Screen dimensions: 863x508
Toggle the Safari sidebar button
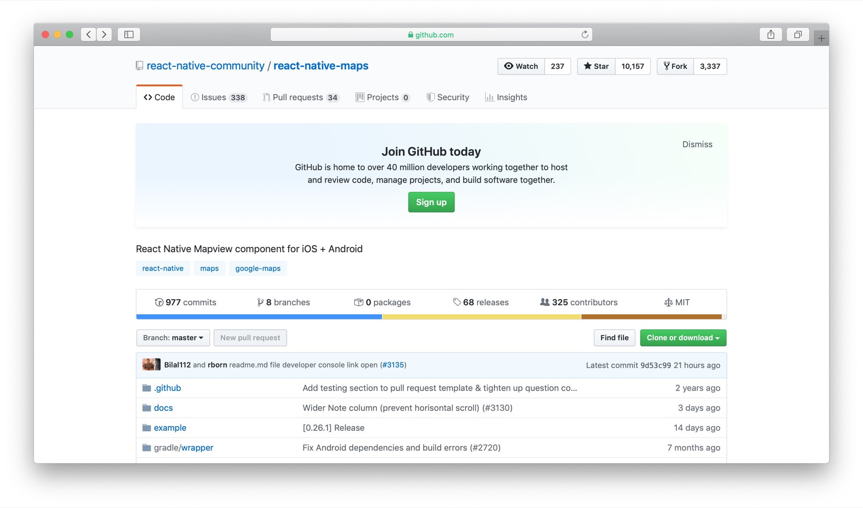click(129, 35)
